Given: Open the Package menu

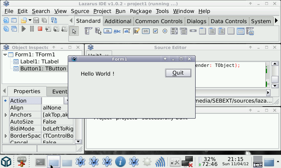Looking at the screenshot, I should (140, 11).
